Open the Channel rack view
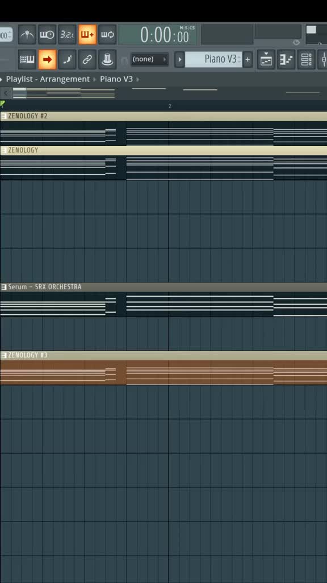Screen dimensions: 327x583 tap(306, 59)
